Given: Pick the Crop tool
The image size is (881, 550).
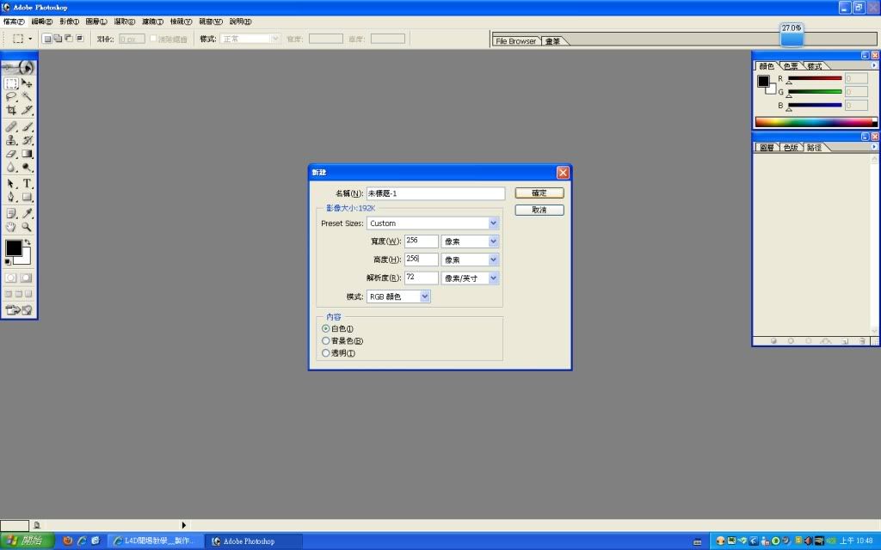Looking at the screenshot, I should [x=11, y=111].
